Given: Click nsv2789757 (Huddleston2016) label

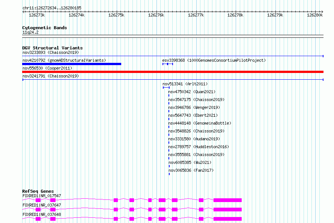Looking at the screenshot, I should click(199, 147).
